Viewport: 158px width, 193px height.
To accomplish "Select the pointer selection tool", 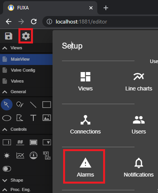I will tap(7, 105).
